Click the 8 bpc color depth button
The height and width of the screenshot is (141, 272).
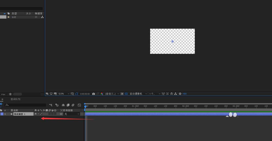pyautogui.click(x=4, y=94)
